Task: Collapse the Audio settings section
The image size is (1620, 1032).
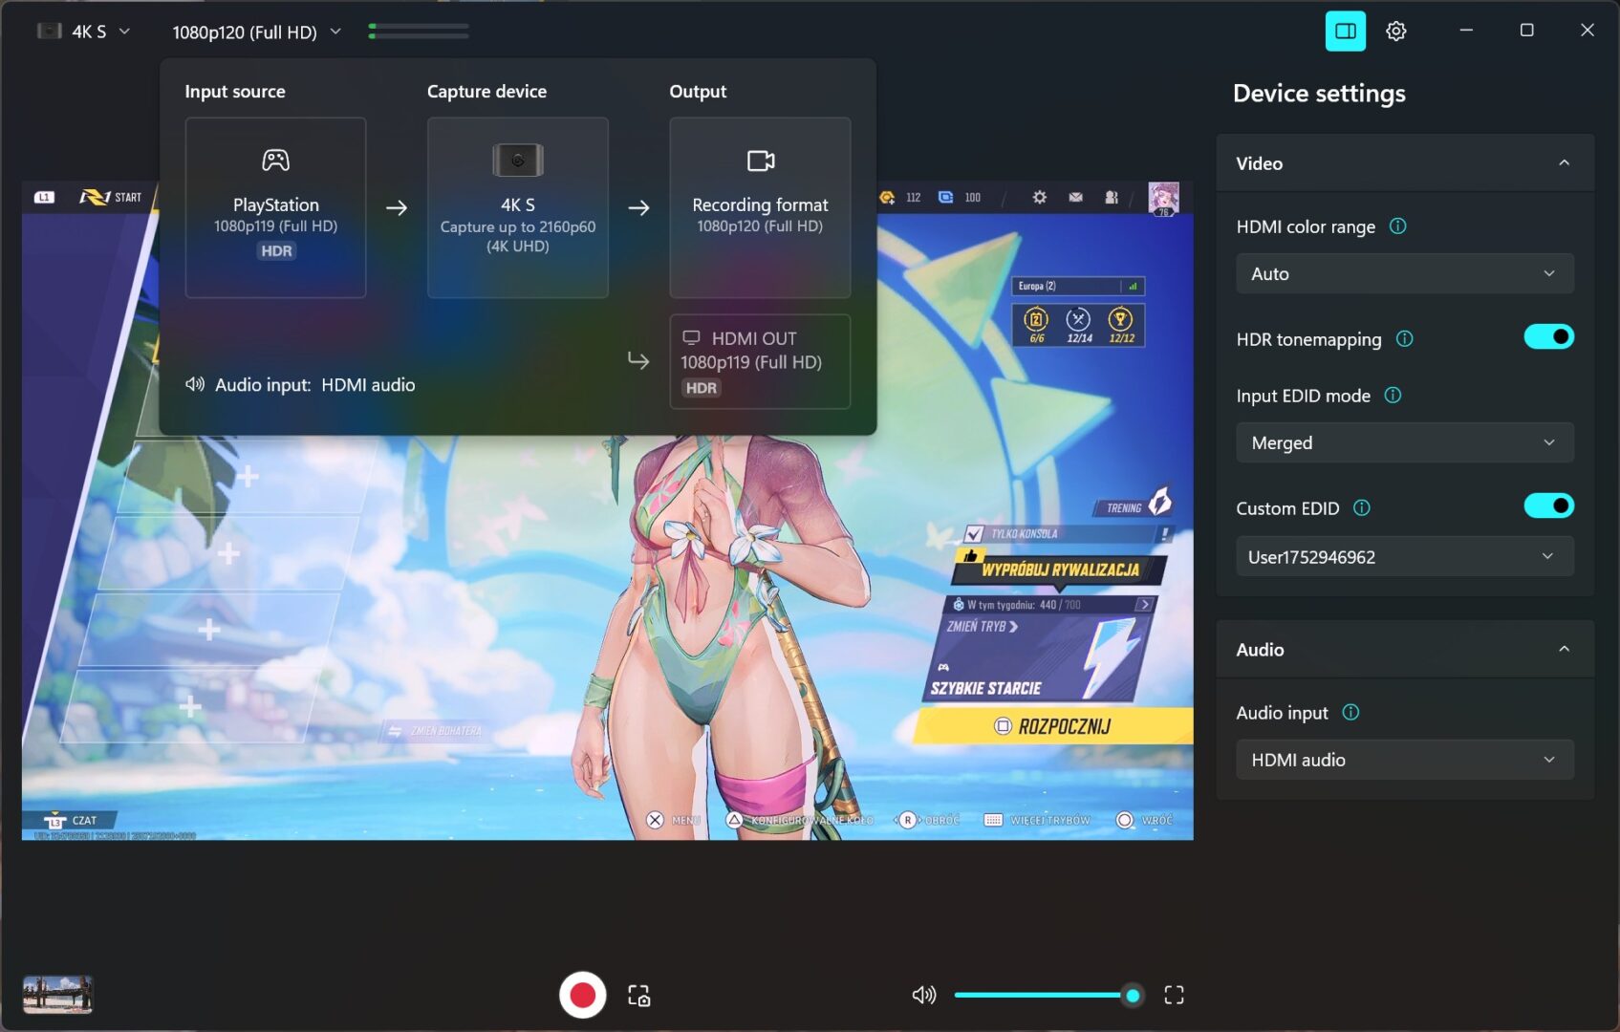Action: coord(1564,650)
